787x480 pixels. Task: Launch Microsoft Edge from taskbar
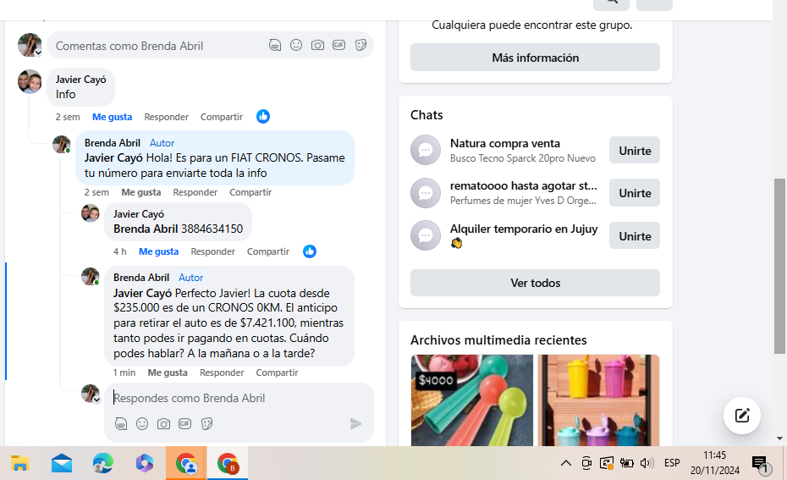pos(103,463)
